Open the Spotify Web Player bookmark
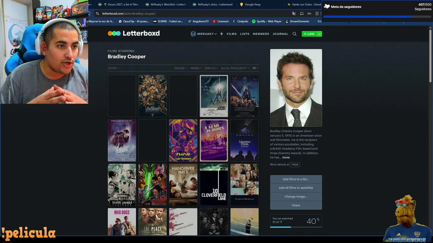This screenshot has width=433, height=243. coord(267,21)
